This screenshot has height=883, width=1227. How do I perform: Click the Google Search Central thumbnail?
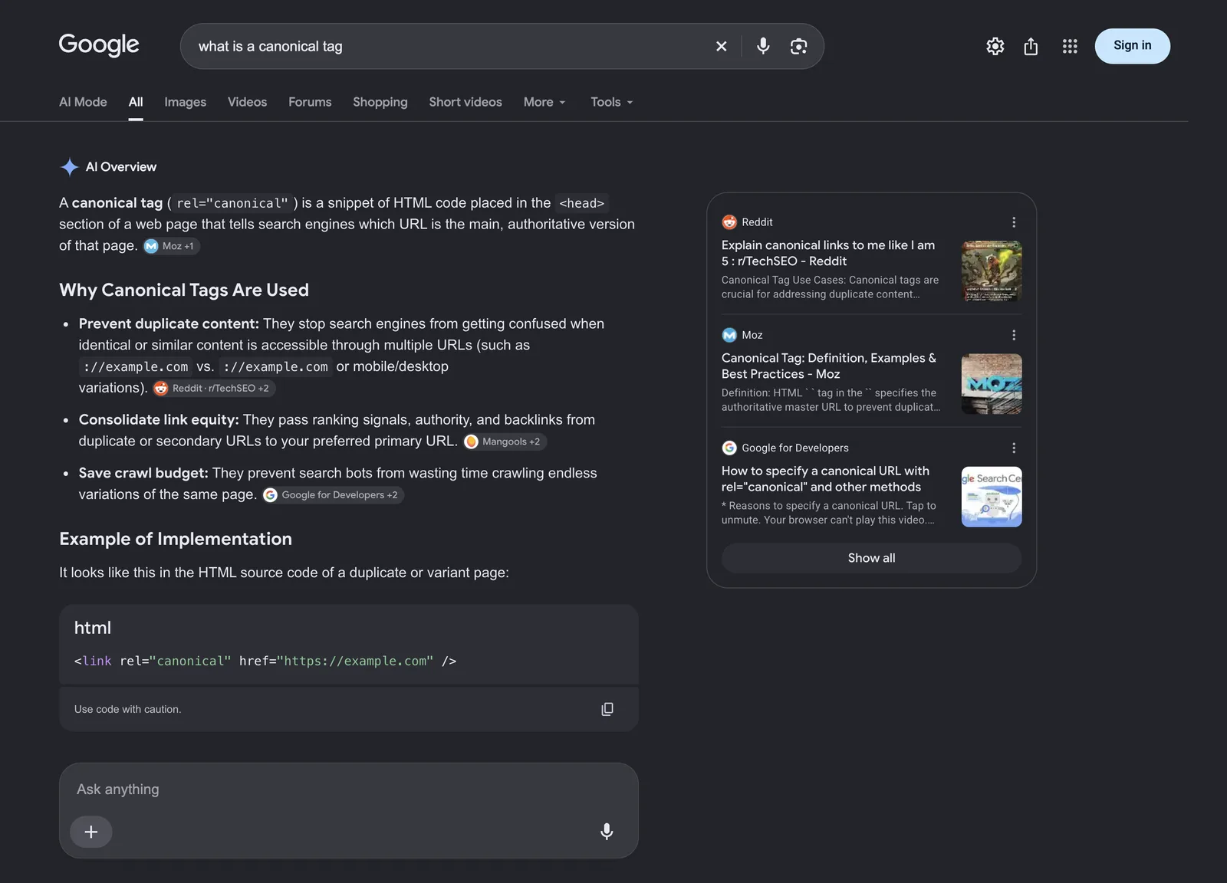pos(992,497)
